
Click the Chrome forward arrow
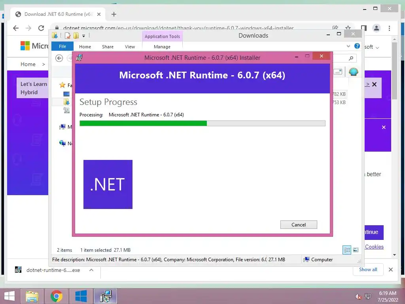pyautogui.click(x=28, y=28)
